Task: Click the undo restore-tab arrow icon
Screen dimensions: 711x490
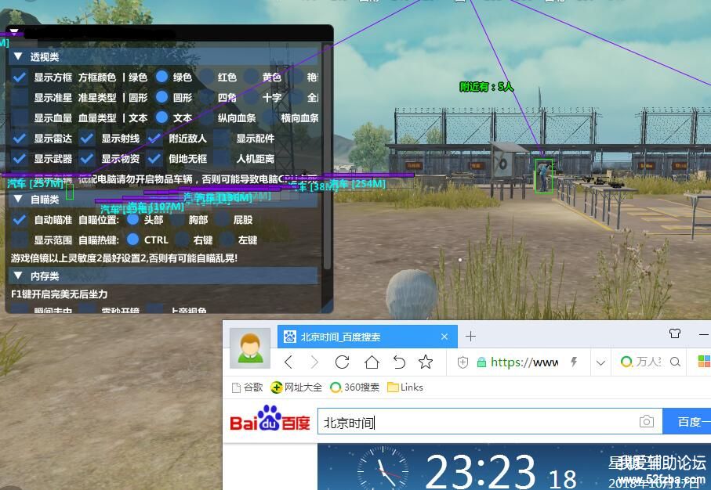Action: click(399, 362)
